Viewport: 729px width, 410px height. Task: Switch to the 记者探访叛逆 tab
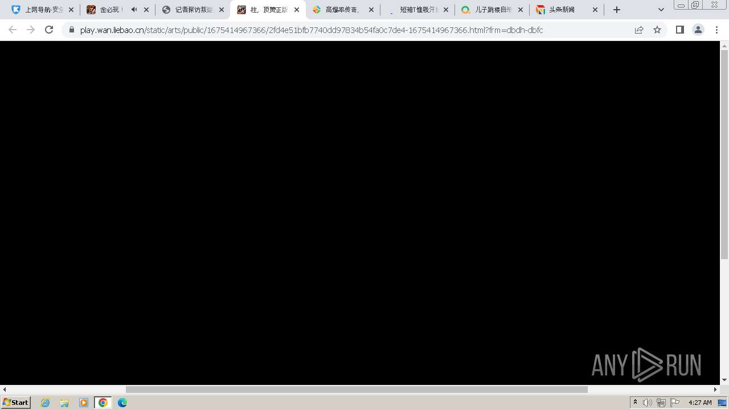pos(188,10)
